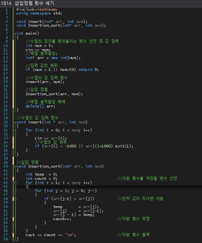Click comment '//만약 값이 작다면 이동'
The height and width of the screenshot is (243, 202).
point(141,198)
